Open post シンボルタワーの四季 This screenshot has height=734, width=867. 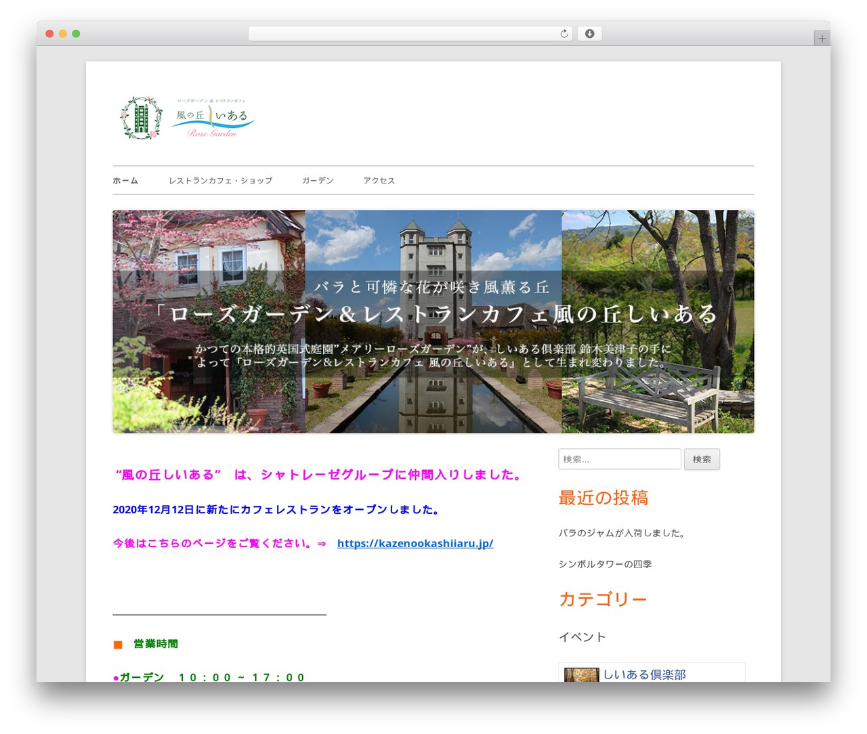point(606,564)
